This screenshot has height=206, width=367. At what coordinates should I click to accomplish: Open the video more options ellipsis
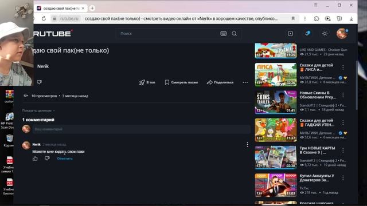pos(245,82)
